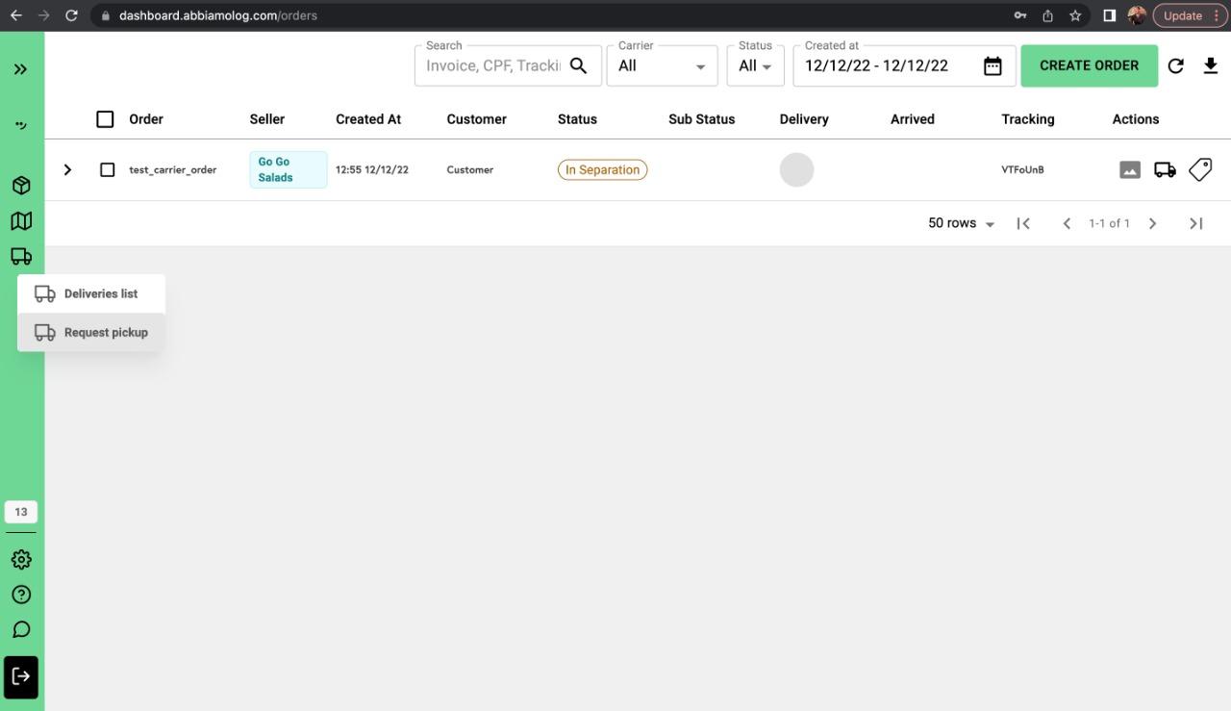Check the test_carrier_order row checkbox
This screenshot has width=1231, height=711.
coord(108,169)
